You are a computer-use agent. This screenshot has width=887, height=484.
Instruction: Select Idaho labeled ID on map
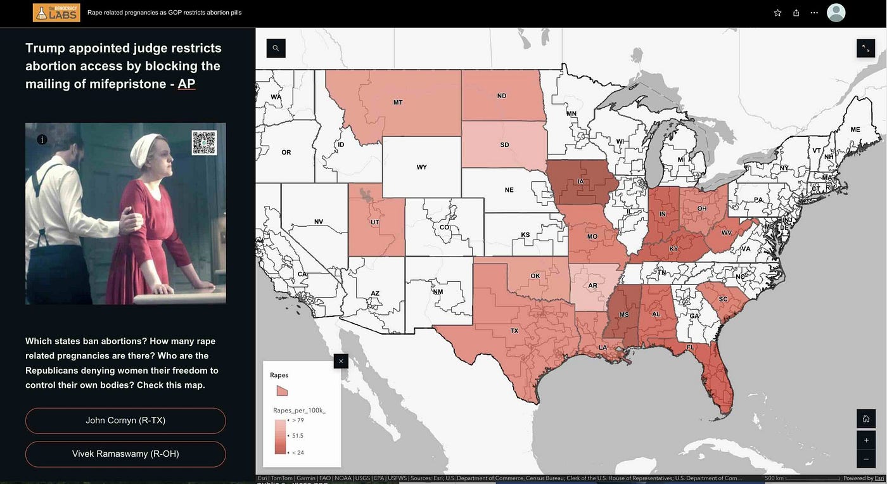341,145
